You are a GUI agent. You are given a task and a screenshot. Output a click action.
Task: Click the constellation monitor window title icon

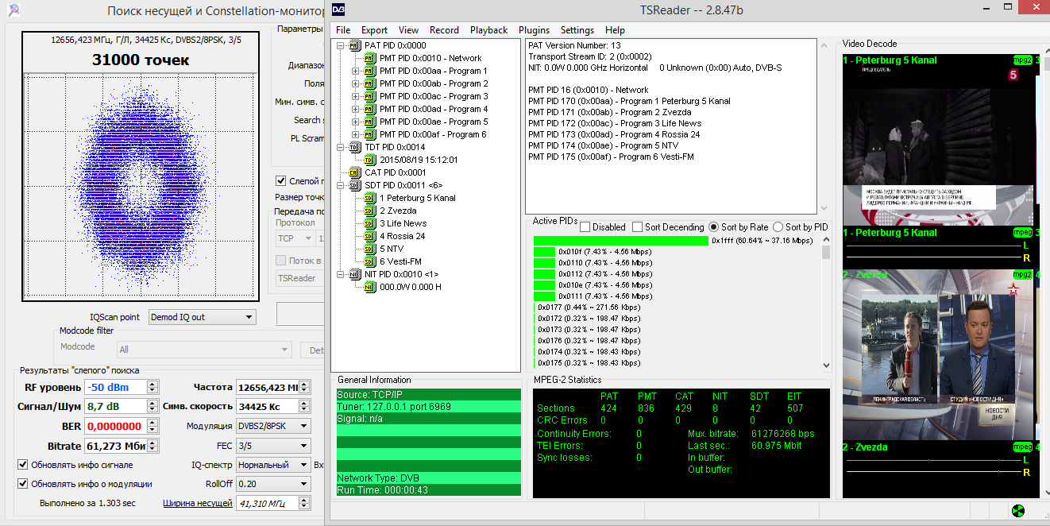click(13, 10)
